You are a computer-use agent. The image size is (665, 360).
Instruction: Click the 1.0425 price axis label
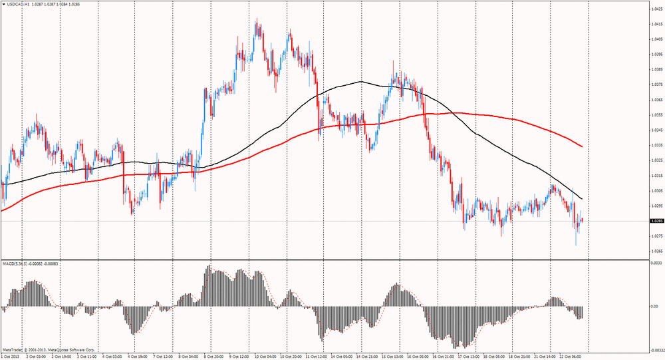tap(657, 9)
